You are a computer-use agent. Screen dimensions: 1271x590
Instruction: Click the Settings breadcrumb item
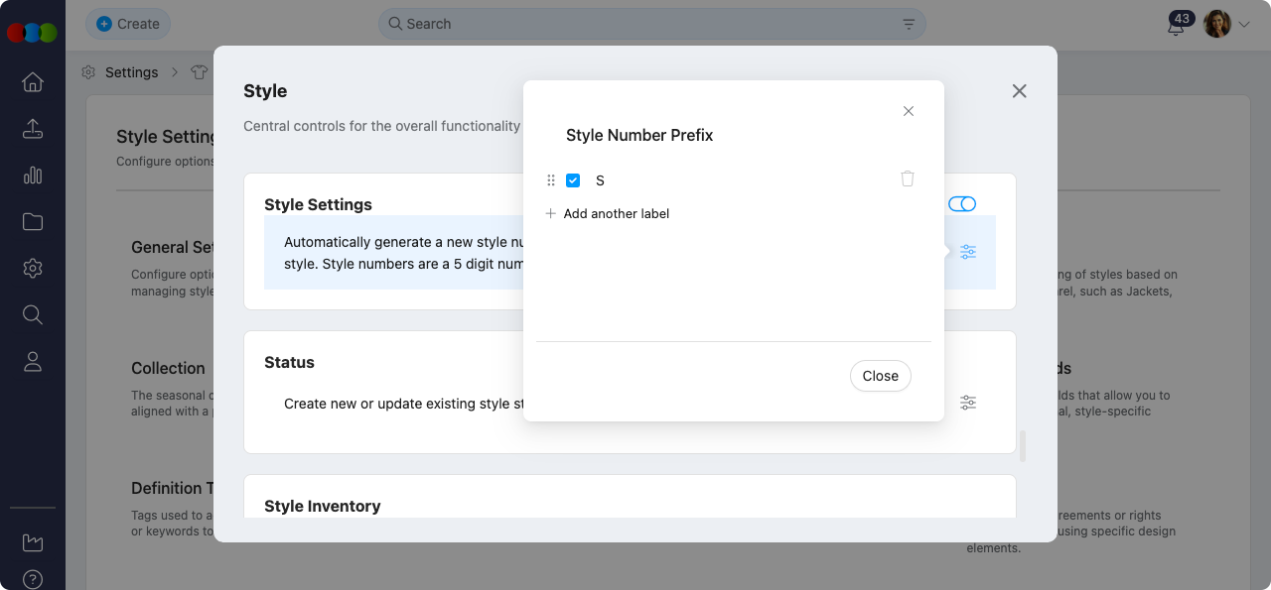click(x=131, y=72)
